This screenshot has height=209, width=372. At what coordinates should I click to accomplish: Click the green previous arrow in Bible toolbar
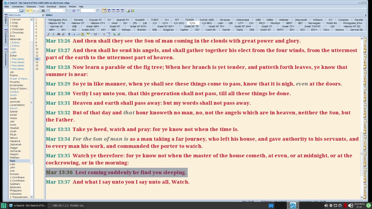pyautogui.click(x=114, y=34)
